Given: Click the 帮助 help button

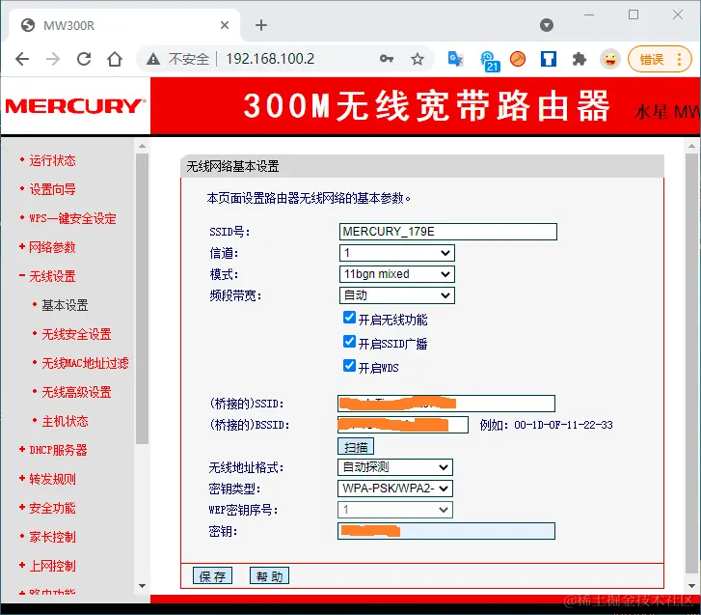Looking at the screenshot, I should [x=270, y=576].
